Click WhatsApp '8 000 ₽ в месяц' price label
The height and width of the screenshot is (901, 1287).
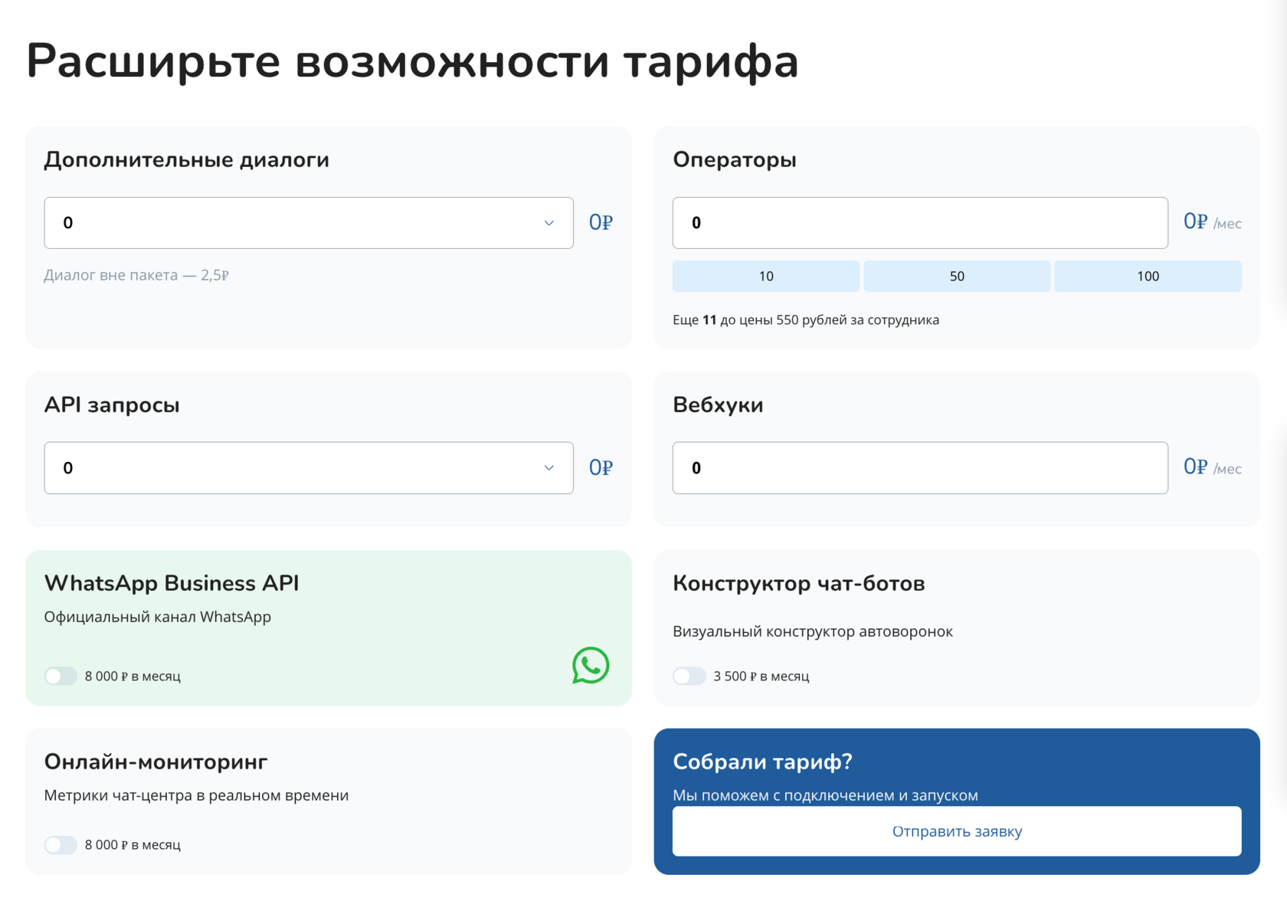(x=133, y=676)
